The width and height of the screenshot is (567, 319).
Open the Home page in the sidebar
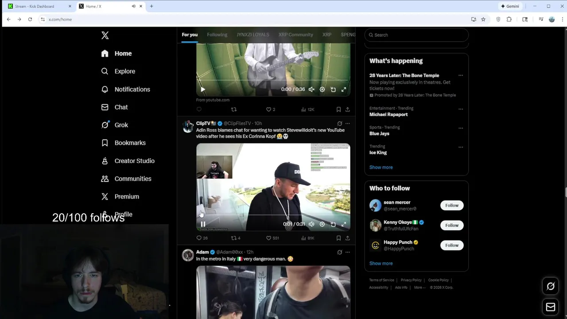[x=117, y=53]
